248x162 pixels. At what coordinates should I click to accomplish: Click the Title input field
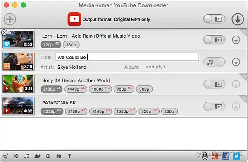127,57
